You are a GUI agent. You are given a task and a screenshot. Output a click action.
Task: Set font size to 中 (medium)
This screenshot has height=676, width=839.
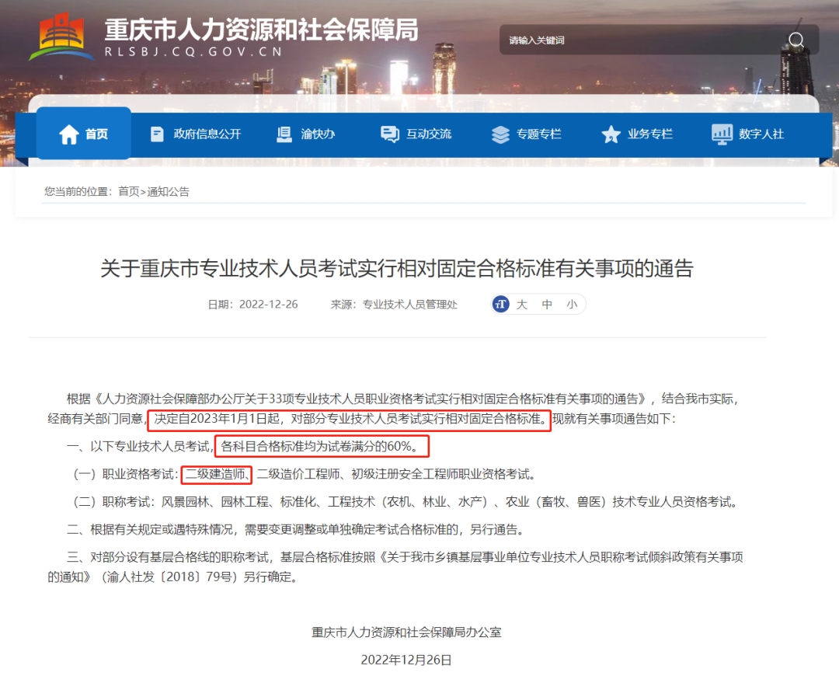pos(547,305)
